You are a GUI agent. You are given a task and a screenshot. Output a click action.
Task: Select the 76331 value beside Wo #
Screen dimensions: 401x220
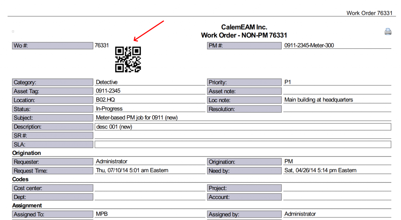click(102, 46)
